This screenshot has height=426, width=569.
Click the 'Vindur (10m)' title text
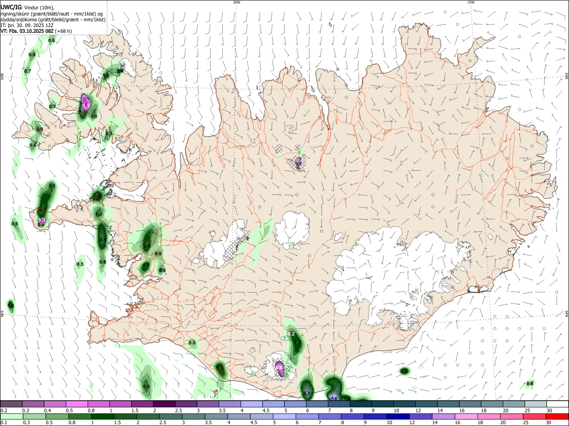[39, 8]
